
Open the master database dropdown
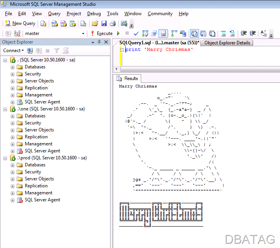83,33
